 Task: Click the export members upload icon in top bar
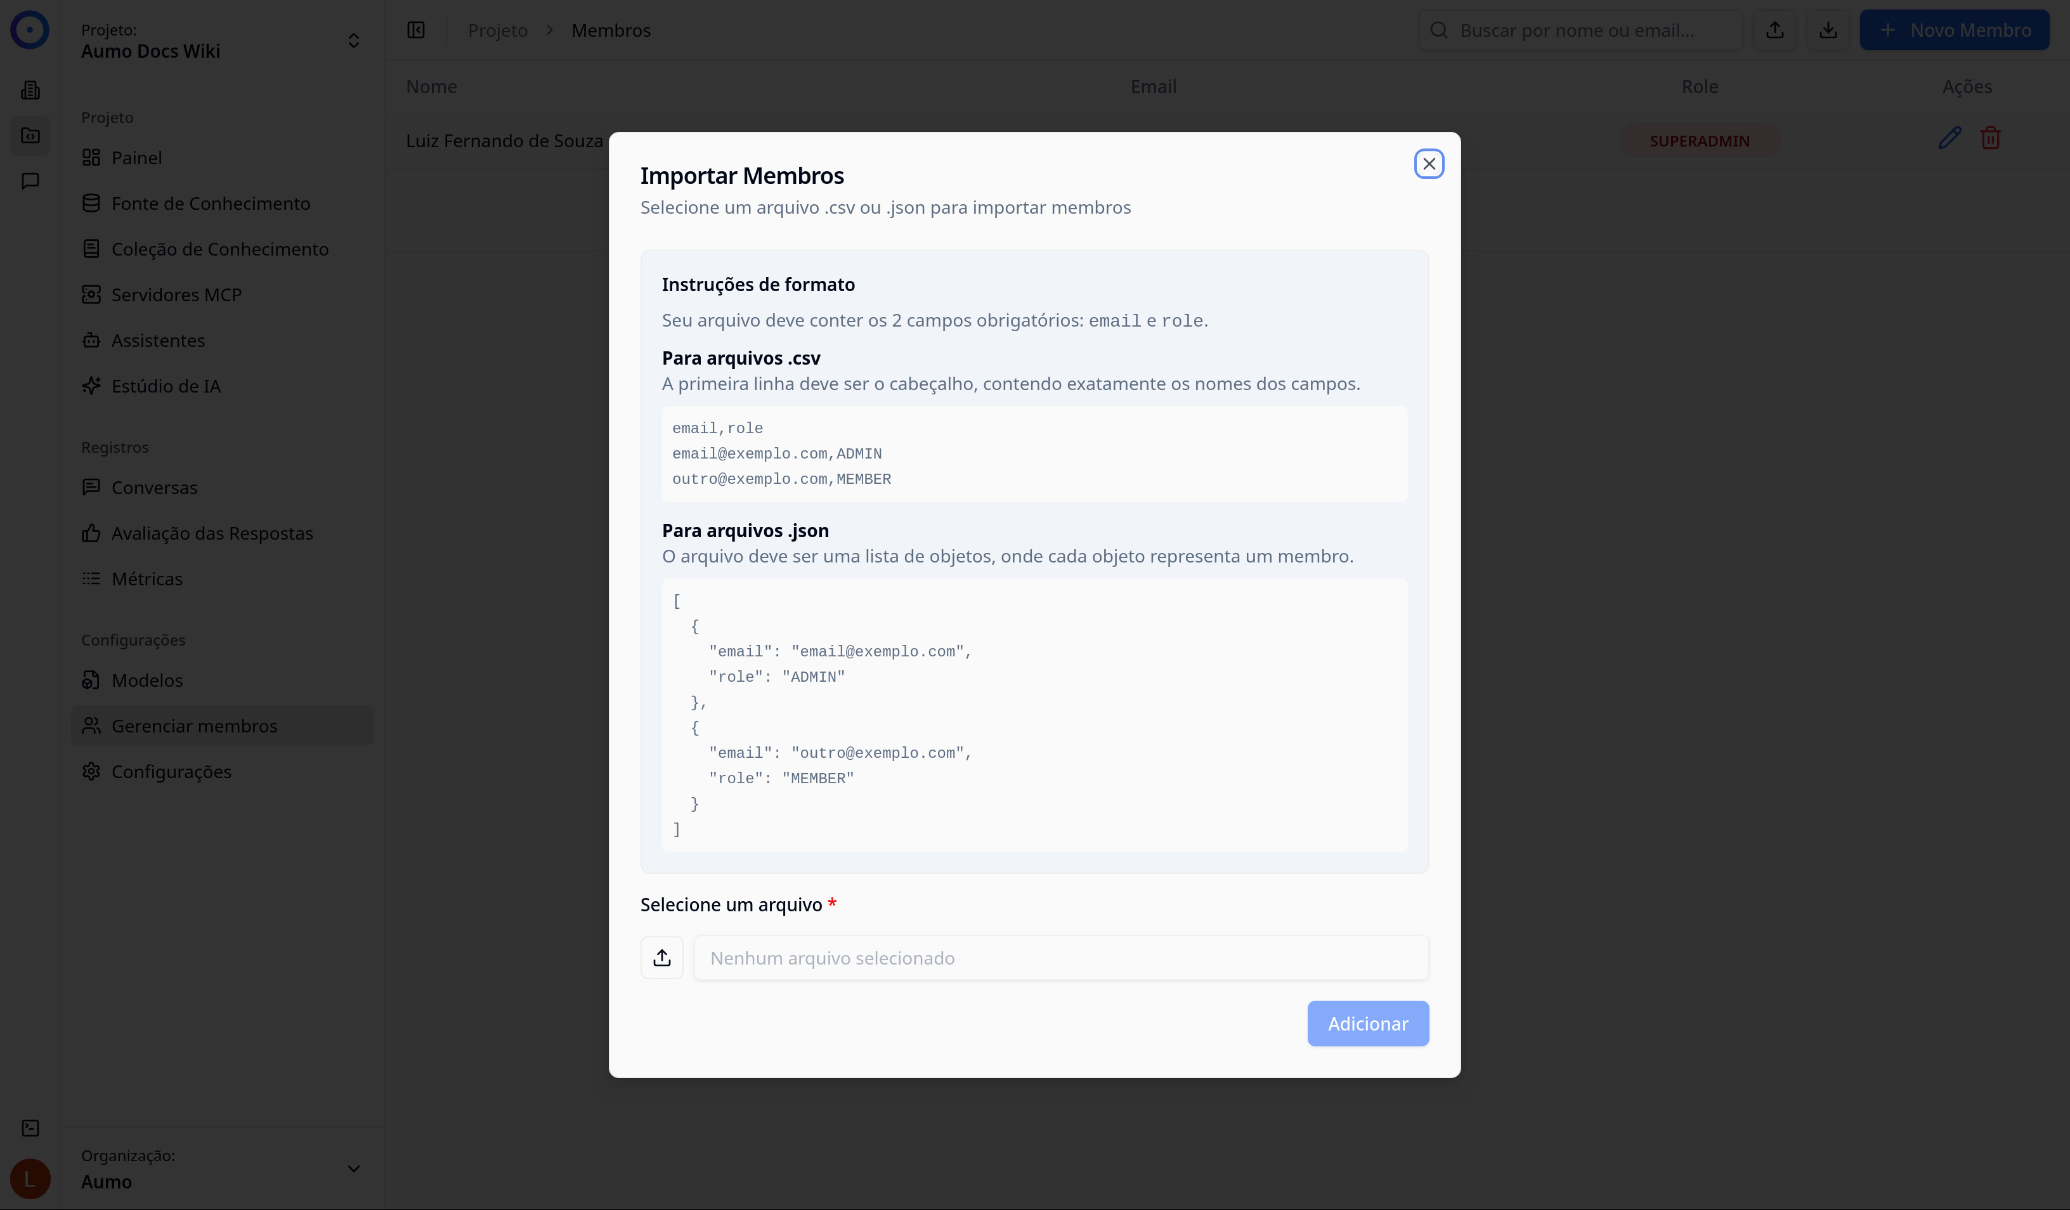click(x=1775, y=30)
